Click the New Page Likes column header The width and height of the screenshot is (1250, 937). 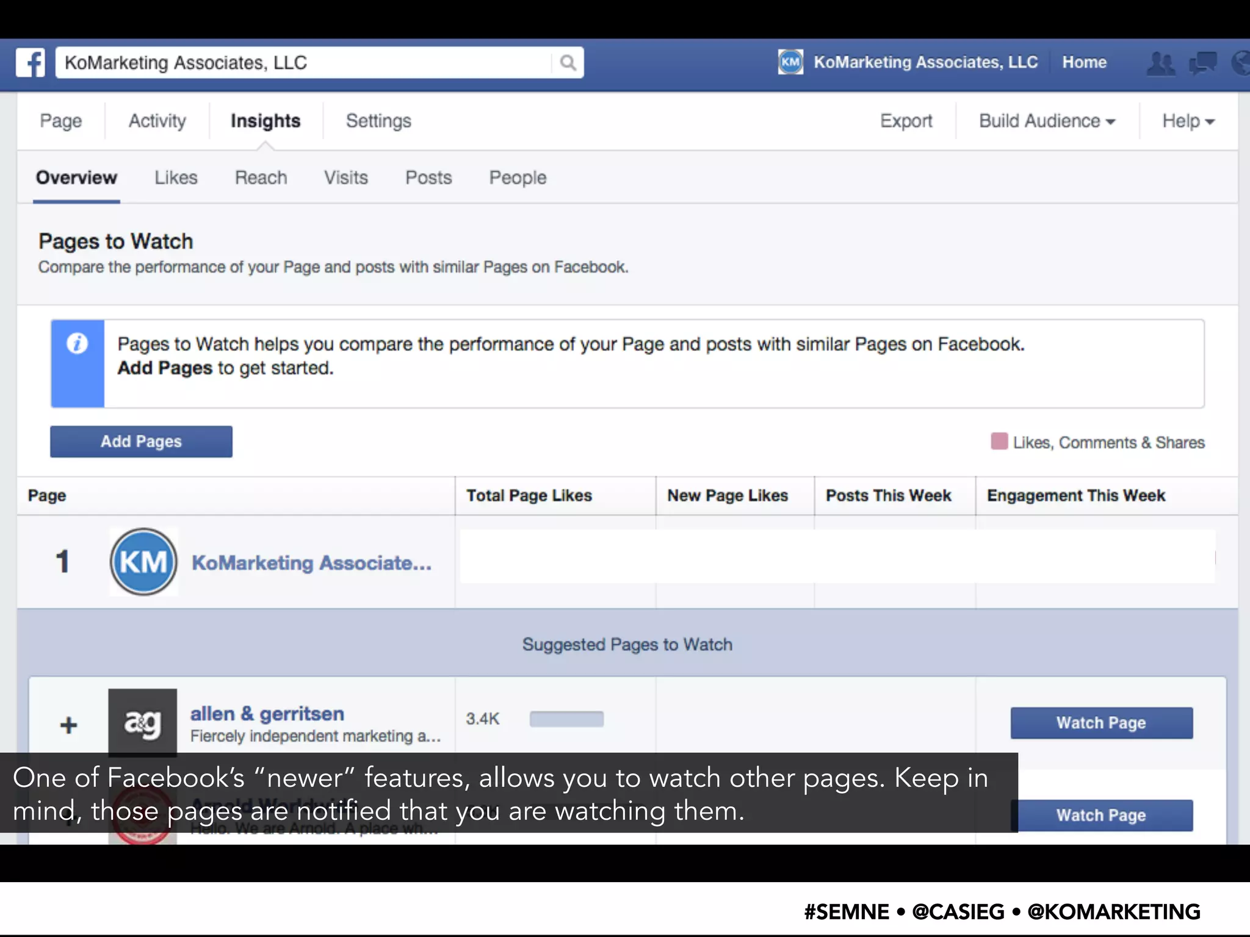click(x=728, y=495)
